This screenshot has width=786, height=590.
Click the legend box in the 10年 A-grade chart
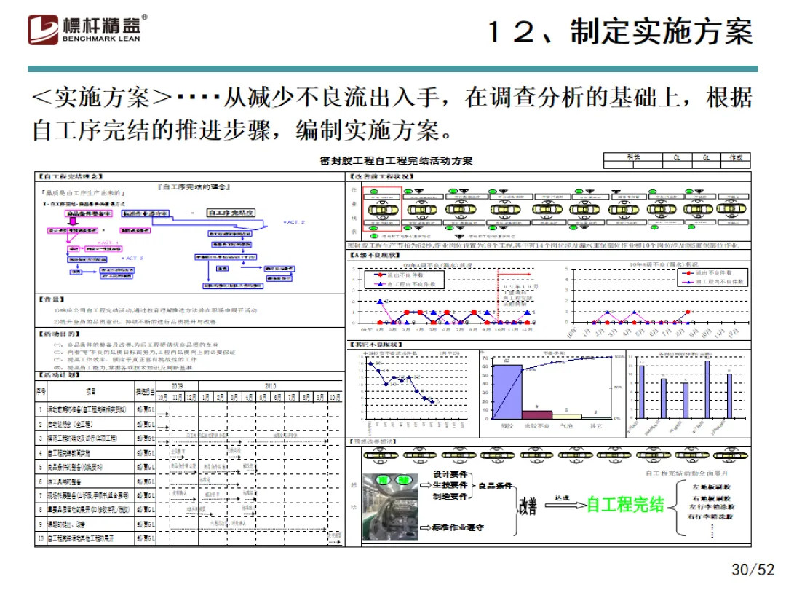point(712,277)
